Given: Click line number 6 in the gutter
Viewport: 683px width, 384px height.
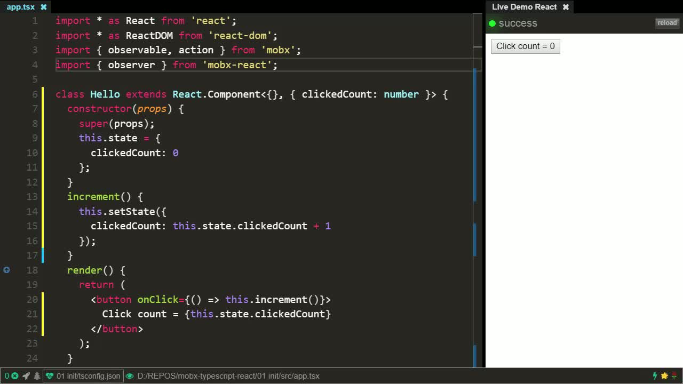Looking at the screenshot, I should click(x=35, y=94).
